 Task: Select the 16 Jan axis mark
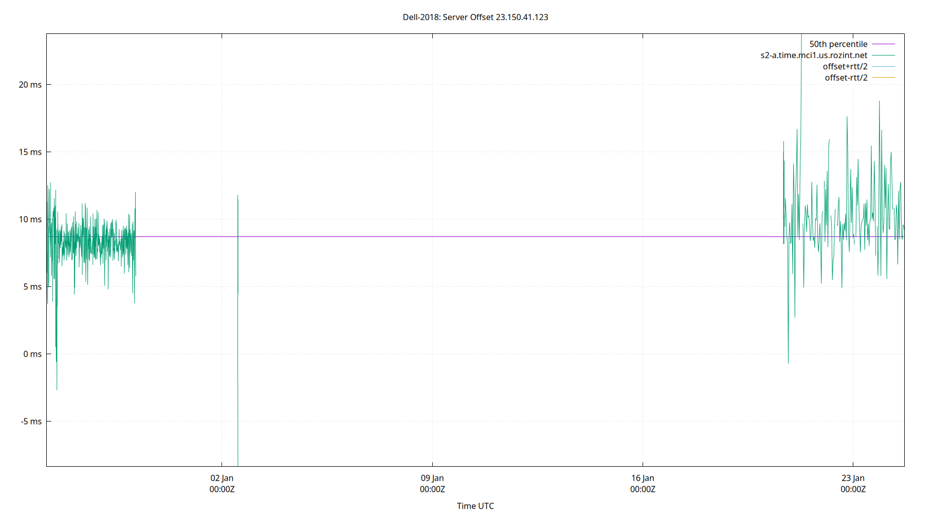[x=642, y=478]
